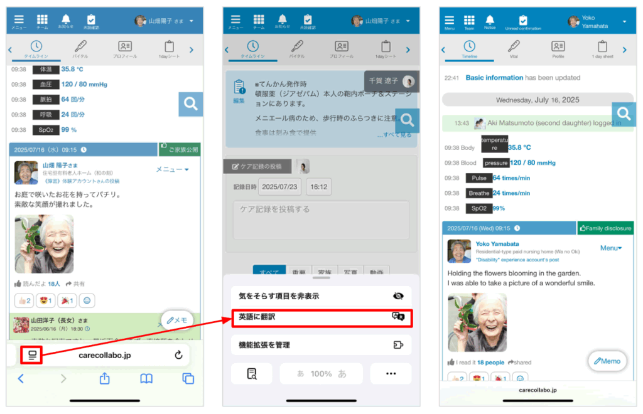Viewport: 643px width, 414px height.
Task: Tap the メモ floating button on left phone
Action: [176, 321]
